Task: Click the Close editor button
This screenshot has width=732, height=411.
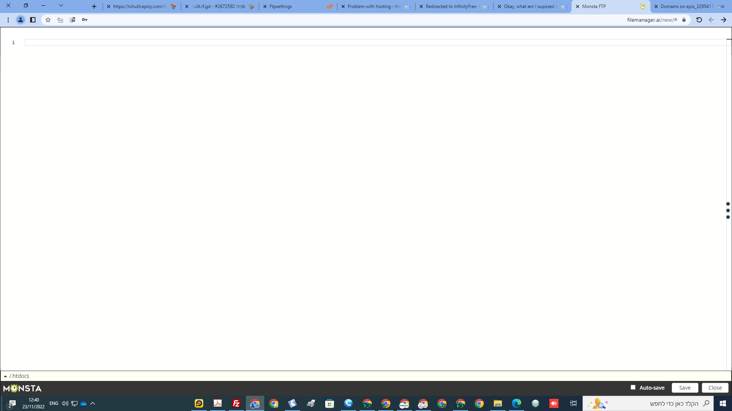Action: (715, 388)
